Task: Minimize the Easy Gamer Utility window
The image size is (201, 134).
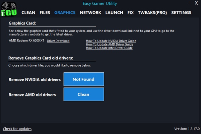Action: coord(189,3)
